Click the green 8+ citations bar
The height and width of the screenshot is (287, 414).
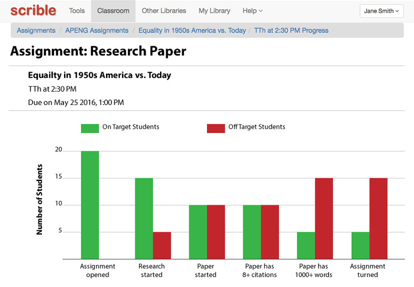[x=252, y=232]
